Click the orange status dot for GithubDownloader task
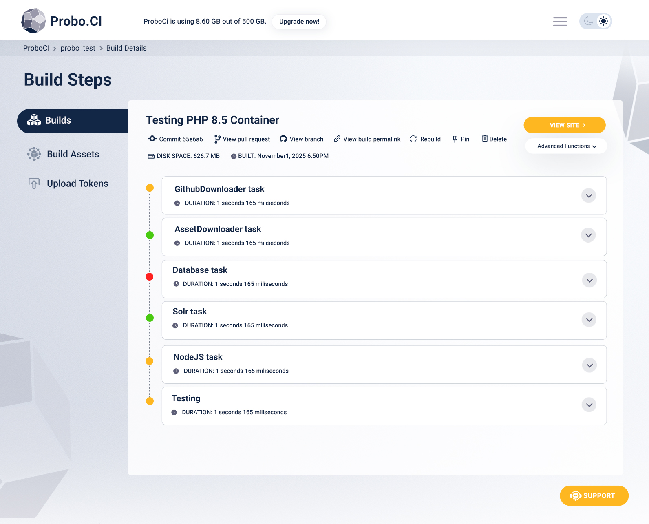The width and height of the screenshot is (649, 524). (x=150, y=188)
